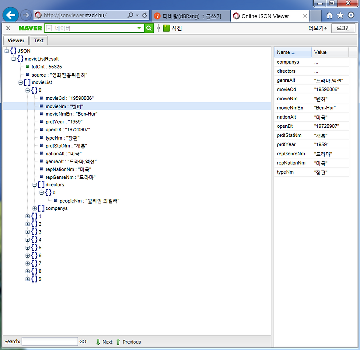The height and width of the screenshot is (350, 360).
Task: Click the nationAlt row in properties grid
Action: (x=312, y=117)
